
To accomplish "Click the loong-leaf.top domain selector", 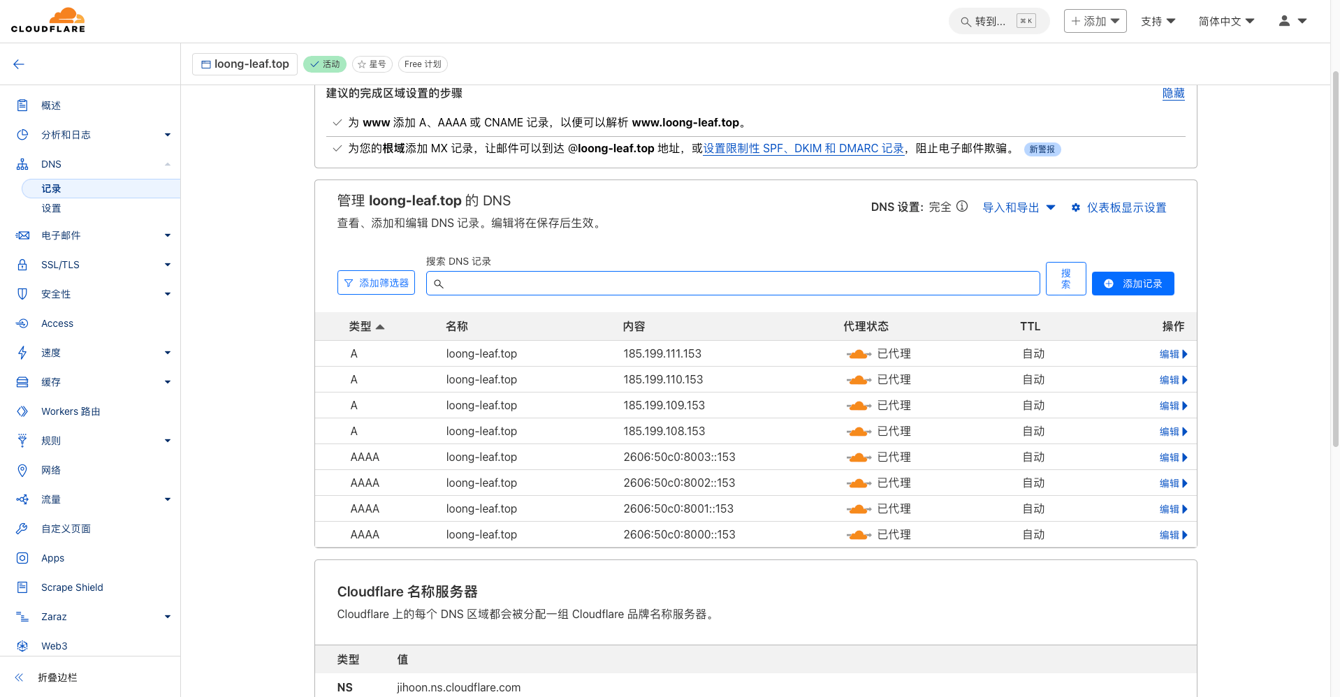I will (245, 64).
